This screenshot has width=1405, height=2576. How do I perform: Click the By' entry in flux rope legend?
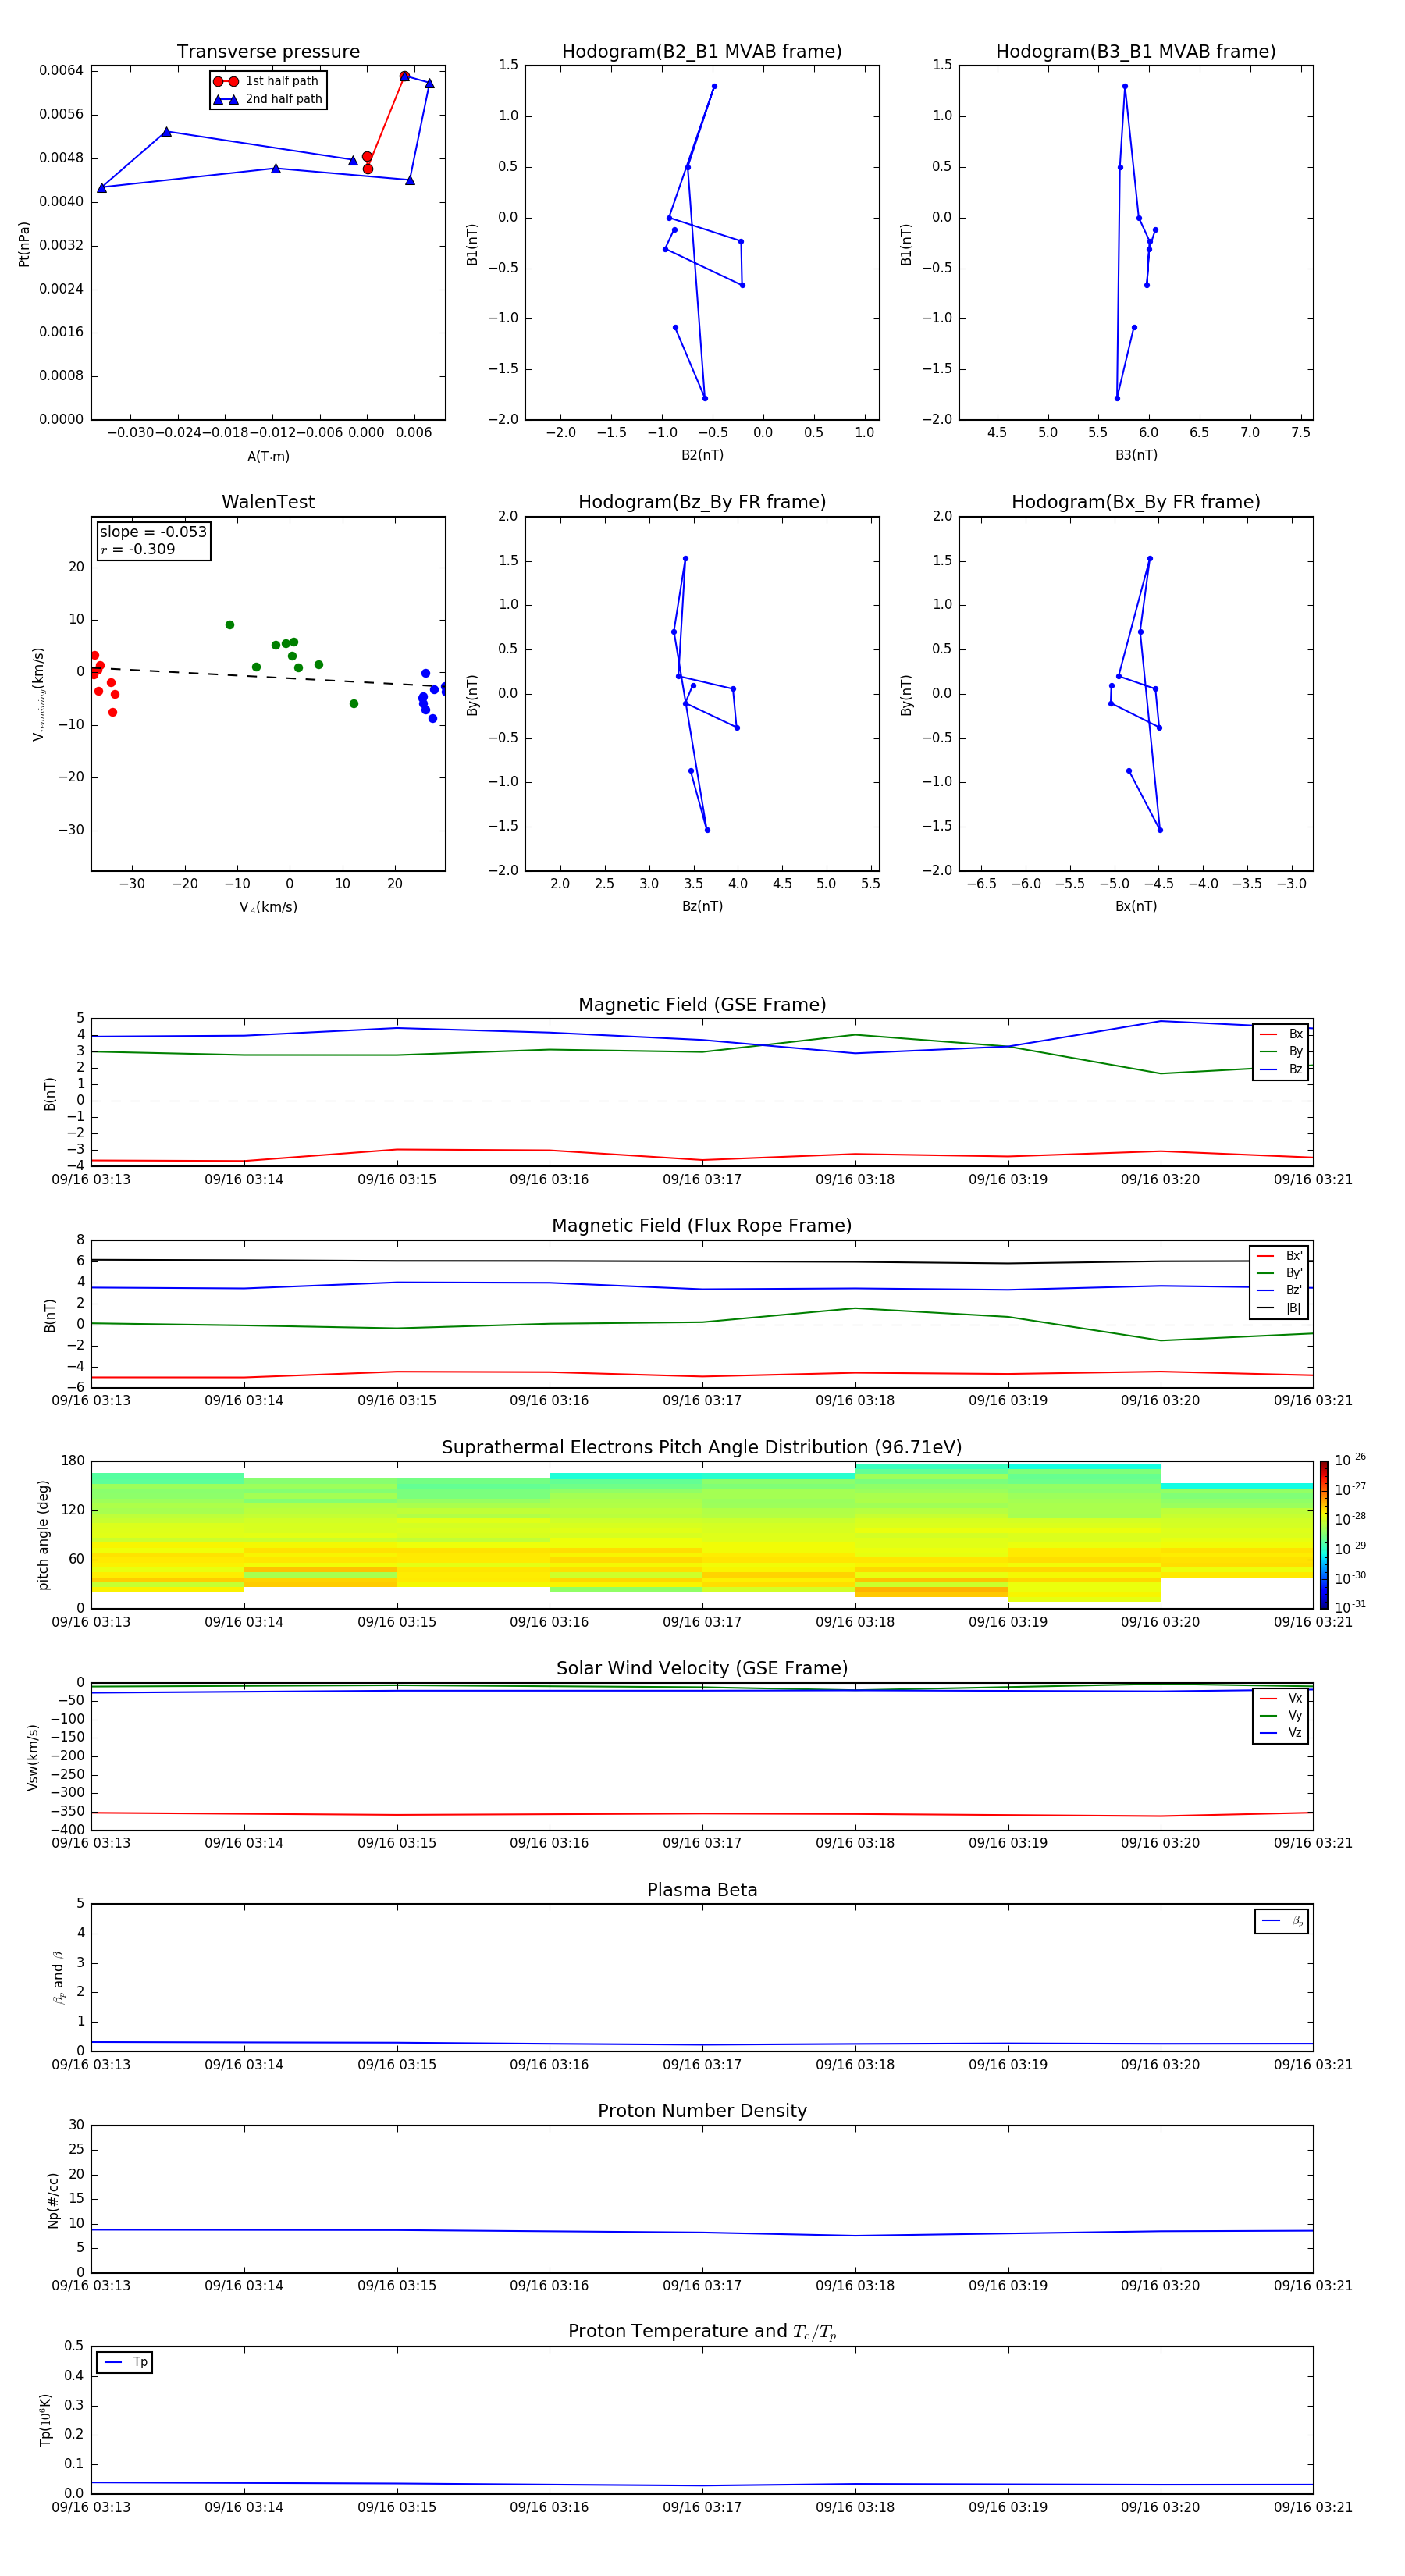(1280, 1273)
